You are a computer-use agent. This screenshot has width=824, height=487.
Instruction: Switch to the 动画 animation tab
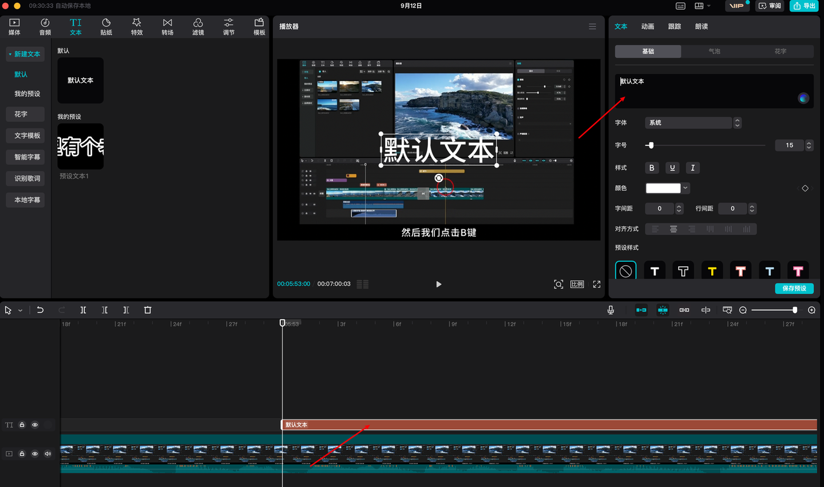[648, 26]
